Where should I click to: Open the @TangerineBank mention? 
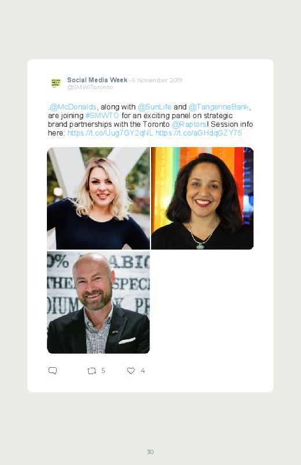point(219,107)
